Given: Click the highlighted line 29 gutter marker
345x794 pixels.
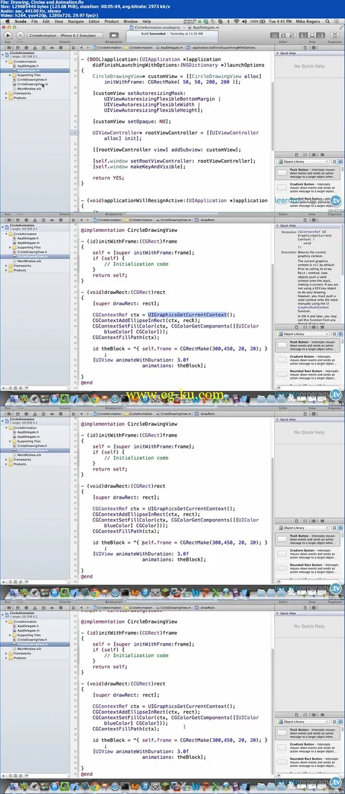Looking at the screenshot, I should 75,133.
